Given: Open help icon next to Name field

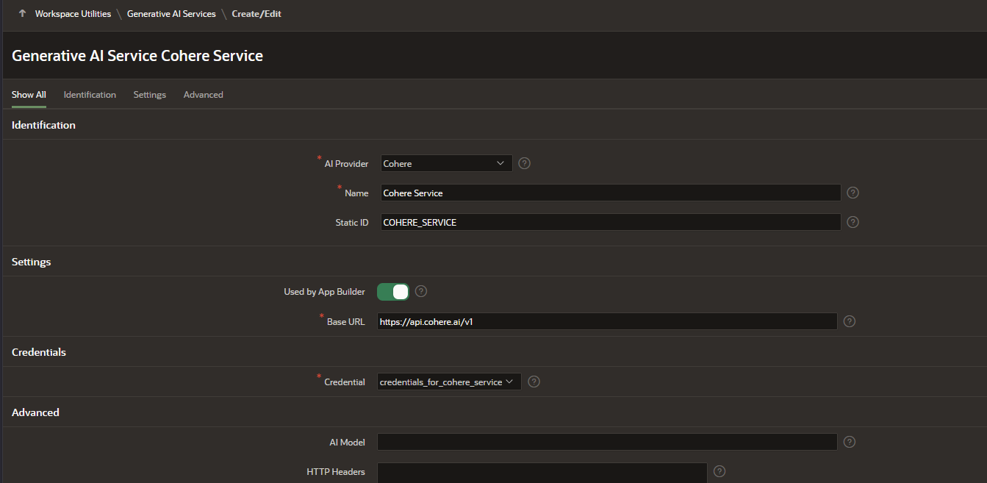Looking at the screenshot, I should coord(853,193).
